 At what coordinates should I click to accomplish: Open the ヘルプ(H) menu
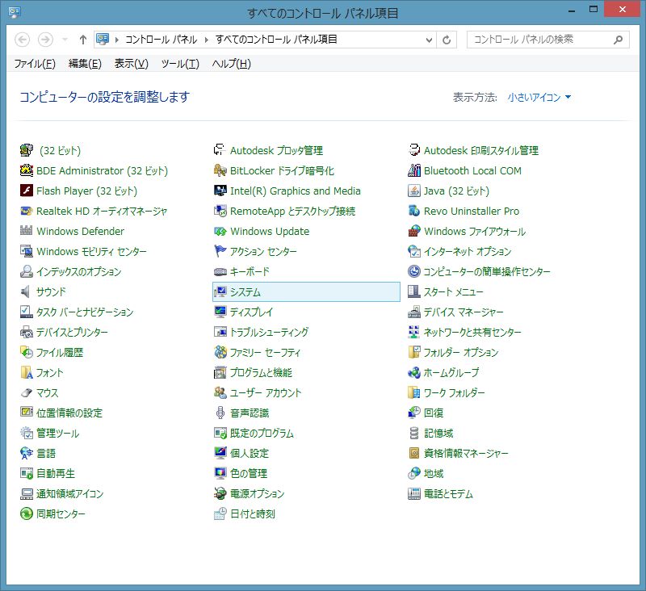click(231, 64)
